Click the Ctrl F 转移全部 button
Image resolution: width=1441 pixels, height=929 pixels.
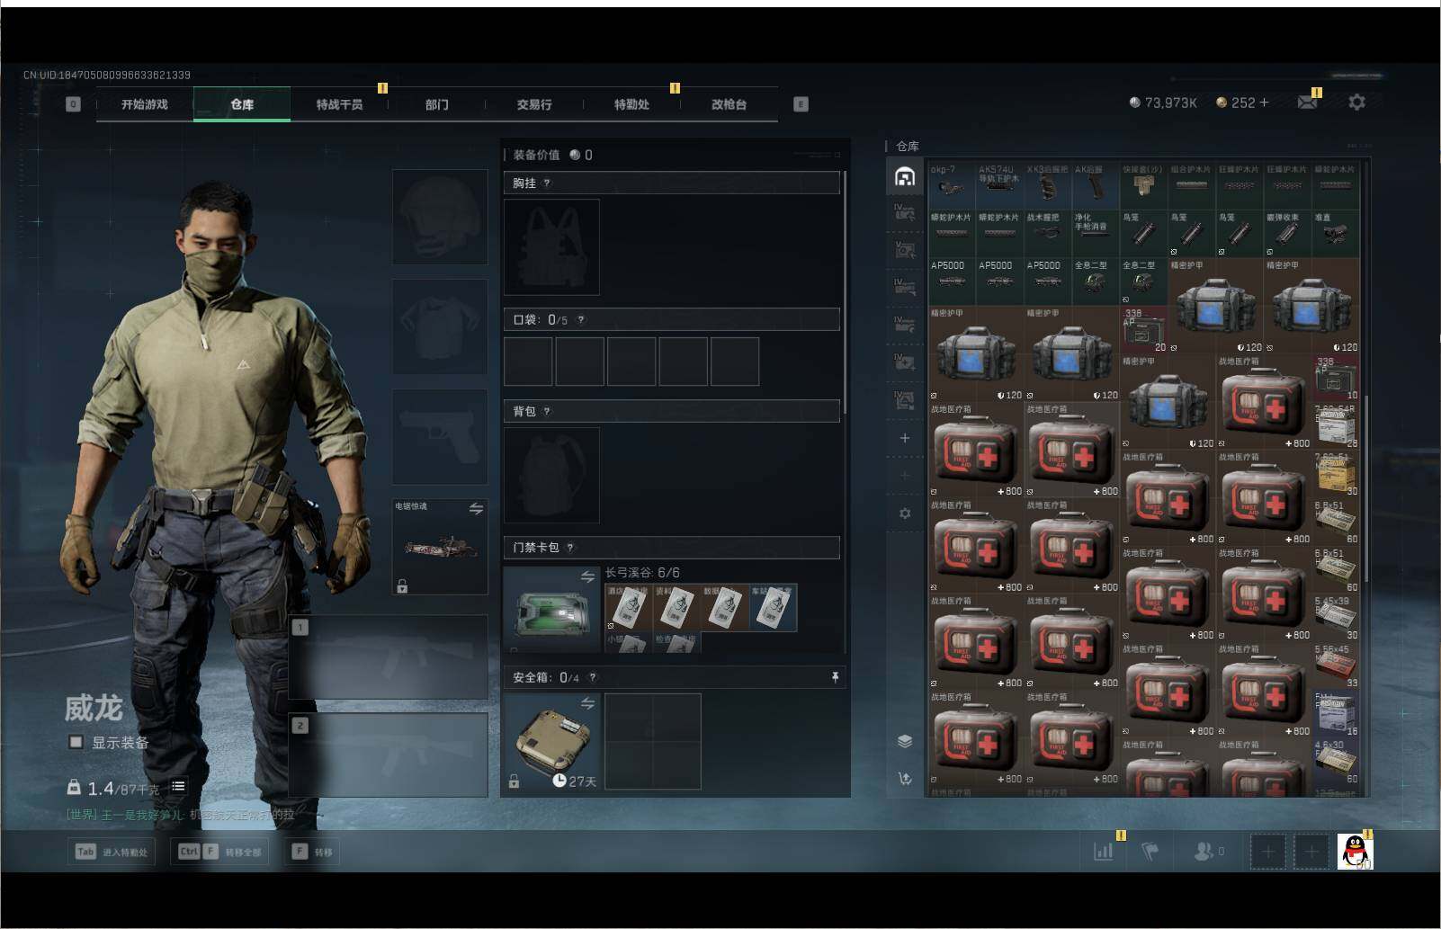pyautogui.click(x=219, y=852)
